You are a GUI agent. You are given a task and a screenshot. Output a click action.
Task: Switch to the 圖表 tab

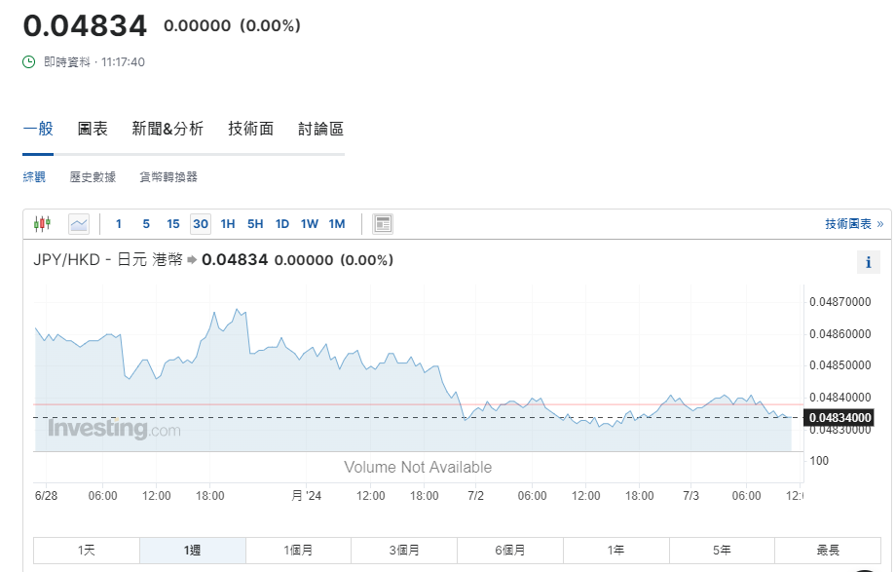pyautogui.click(x=93, y=129)
